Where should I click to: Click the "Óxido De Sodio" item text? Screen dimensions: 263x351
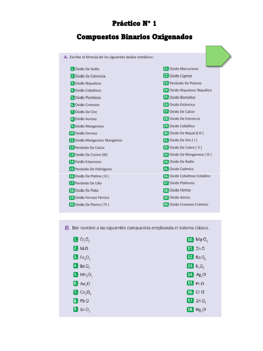point(87,69)
